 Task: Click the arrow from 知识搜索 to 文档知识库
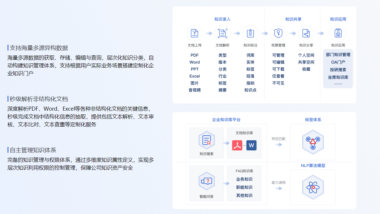(x=226, y=143)
